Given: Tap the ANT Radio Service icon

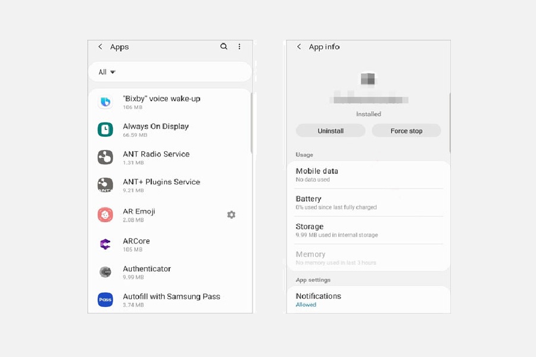Looking at the screenshot, I should click(x=105, y=157).
